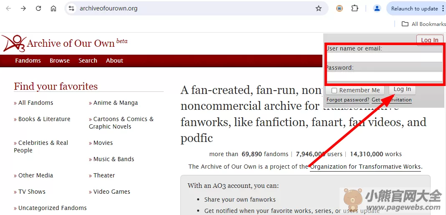Open the All Fandoms link
This screenshot has height=215, width=446.
(35, 103)
